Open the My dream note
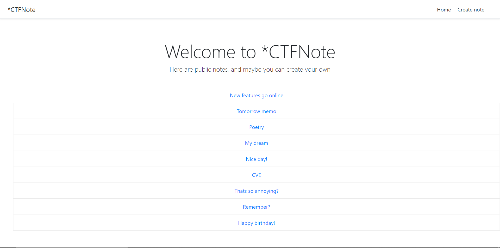 (256, 143)
